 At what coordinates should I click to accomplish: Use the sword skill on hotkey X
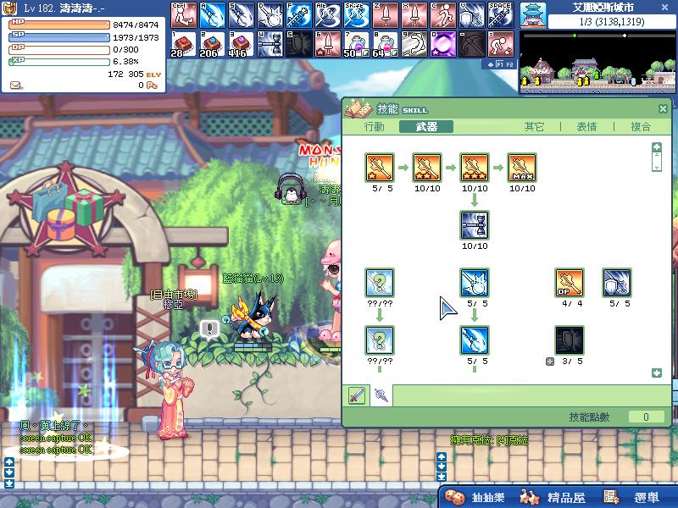pyautogui.click(x=414, y=15)
